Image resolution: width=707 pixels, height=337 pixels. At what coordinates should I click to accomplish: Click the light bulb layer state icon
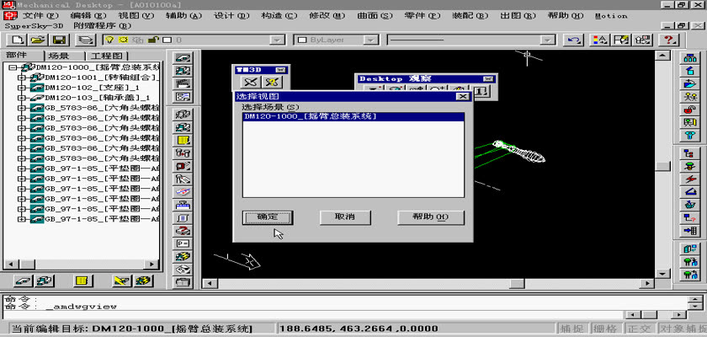pyautogui.click(x=109, y=40)
